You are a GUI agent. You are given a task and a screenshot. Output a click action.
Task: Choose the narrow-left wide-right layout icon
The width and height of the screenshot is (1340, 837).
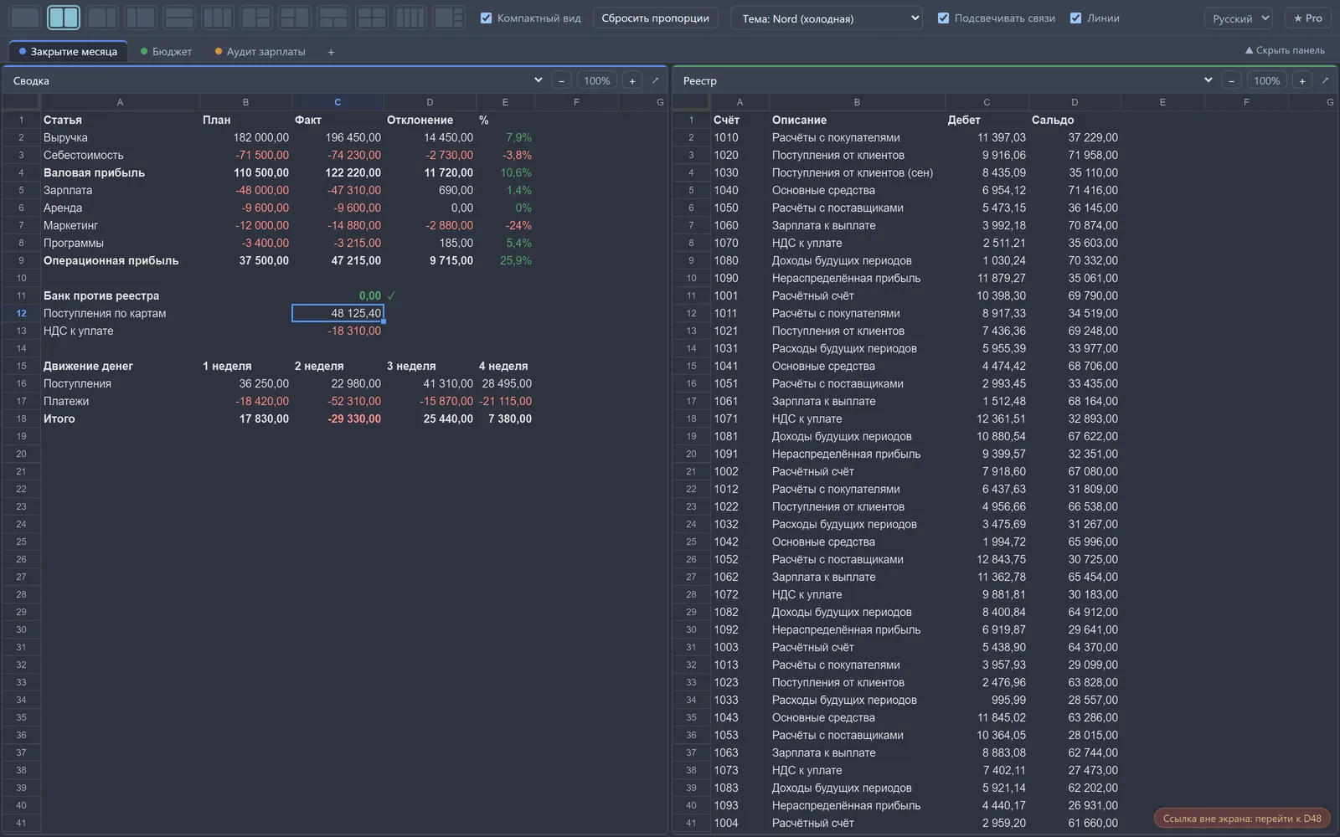pyautogui.click(x=141, y=18)
